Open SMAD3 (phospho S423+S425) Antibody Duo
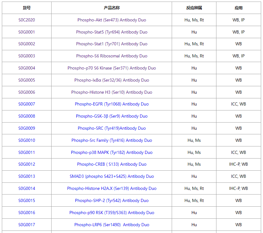The image size is (263, 233). pyautogui.click(x=111, y=176)
